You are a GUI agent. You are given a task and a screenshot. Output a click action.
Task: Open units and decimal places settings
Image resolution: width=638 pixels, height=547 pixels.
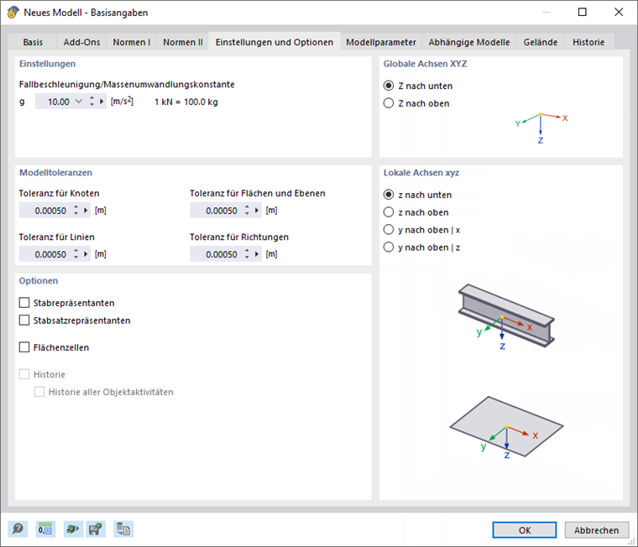[x=45, y=529]
